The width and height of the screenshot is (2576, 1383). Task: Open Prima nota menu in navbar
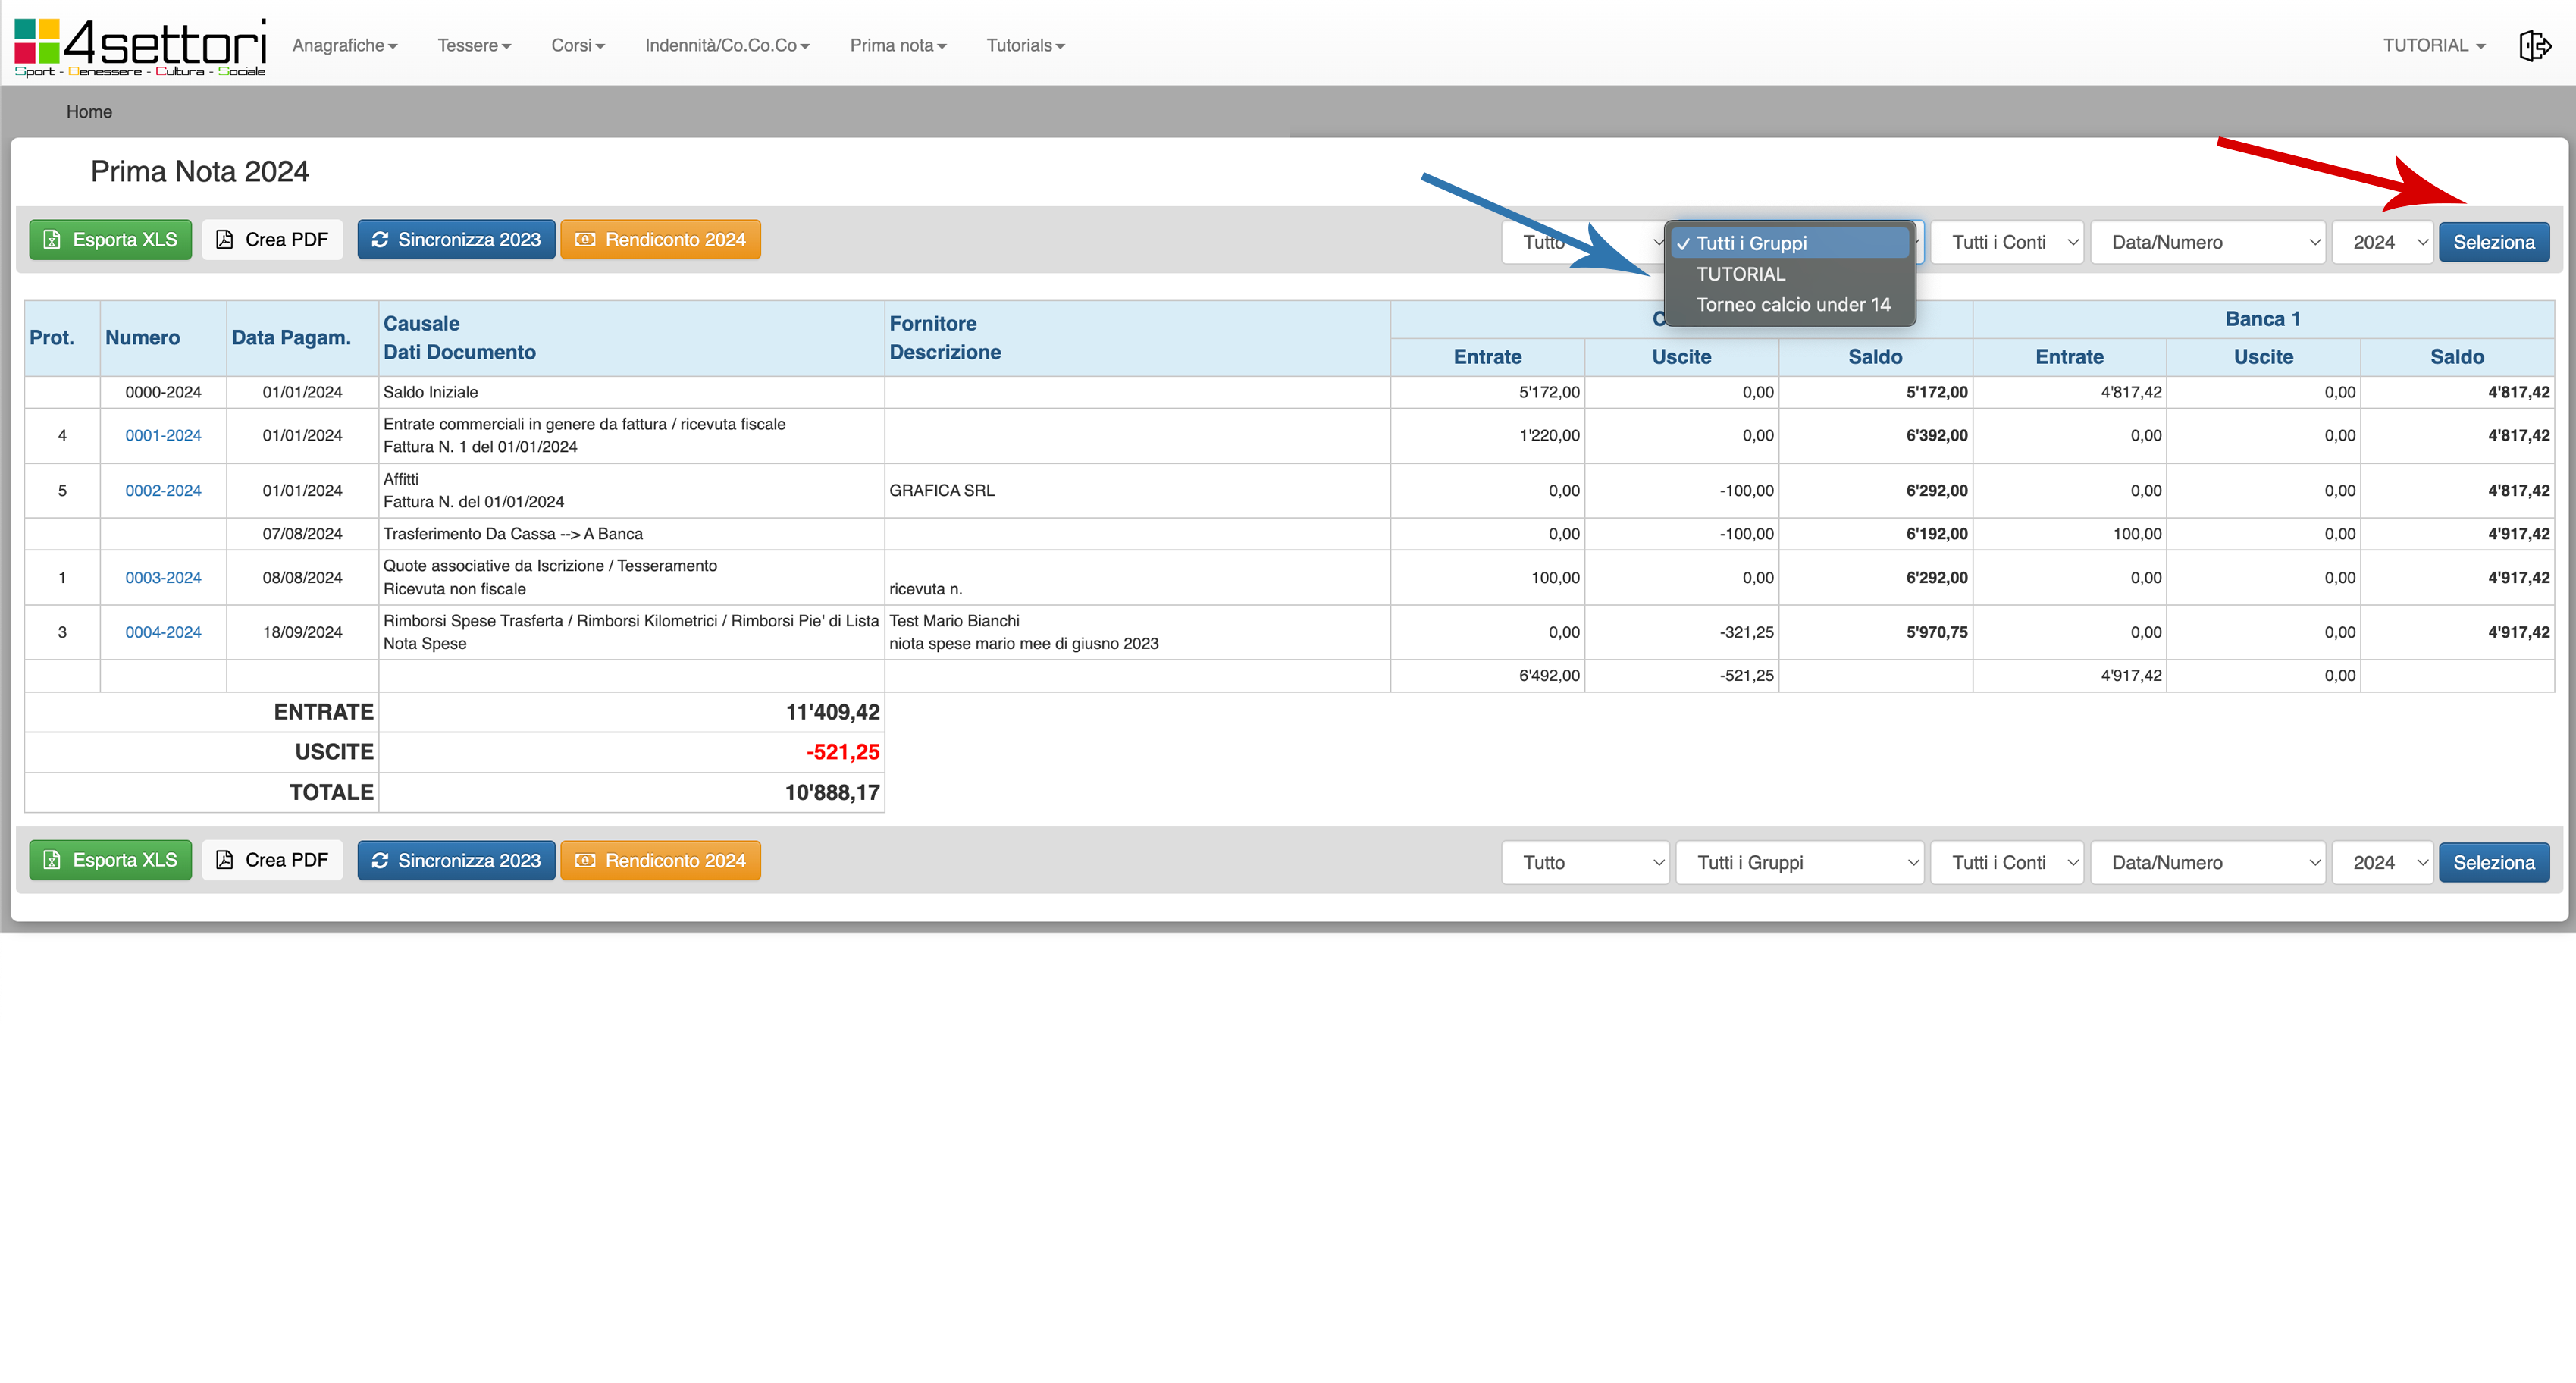897,45
